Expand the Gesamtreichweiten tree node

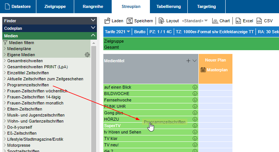pos(5,61)
